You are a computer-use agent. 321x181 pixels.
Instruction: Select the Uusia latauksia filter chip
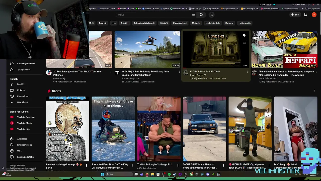pyautogui.click(x=213, y=23)
